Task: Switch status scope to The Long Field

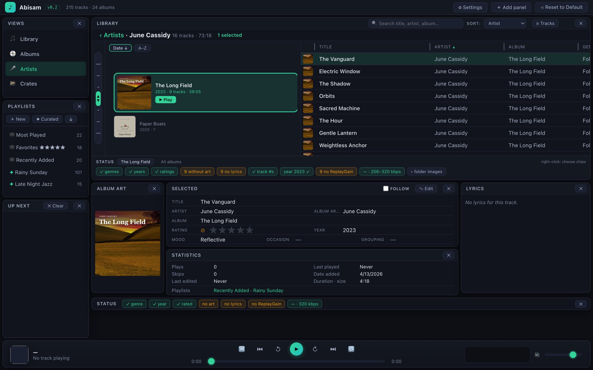Action: (136, 162)
